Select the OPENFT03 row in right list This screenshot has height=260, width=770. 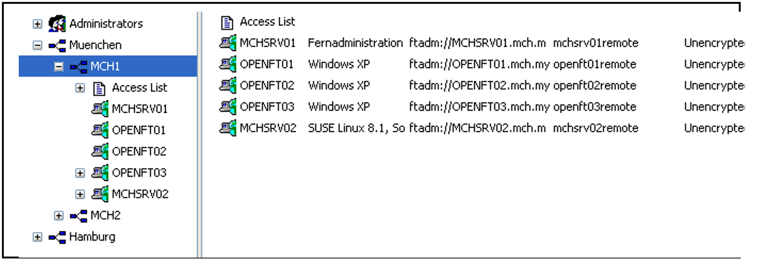click(267, 107)
